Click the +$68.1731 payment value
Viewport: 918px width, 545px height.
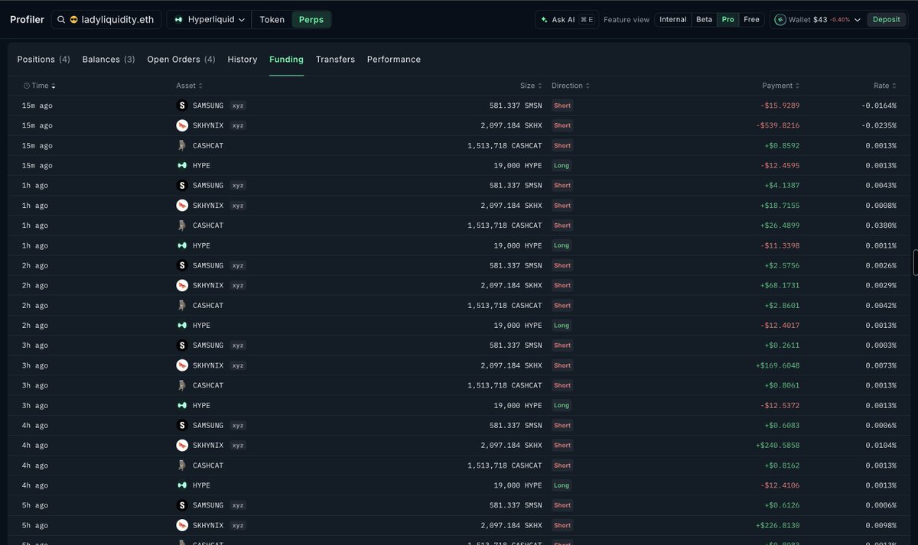pyautogui.click(x=780, y=285)
